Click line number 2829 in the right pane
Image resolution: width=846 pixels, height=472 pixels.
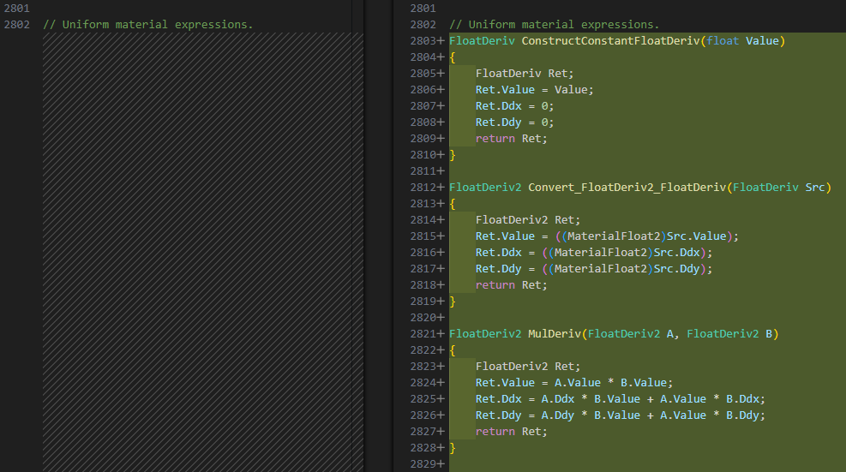pyautogui.click(x=423, y=464)
